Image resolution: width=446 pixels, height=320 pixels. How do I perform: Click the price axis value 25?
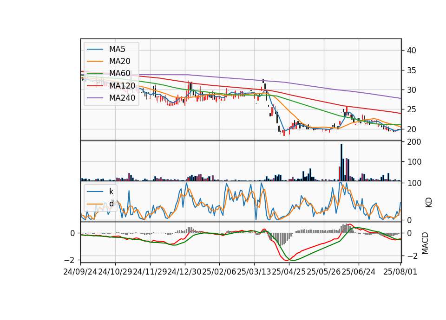coord(412,109)
